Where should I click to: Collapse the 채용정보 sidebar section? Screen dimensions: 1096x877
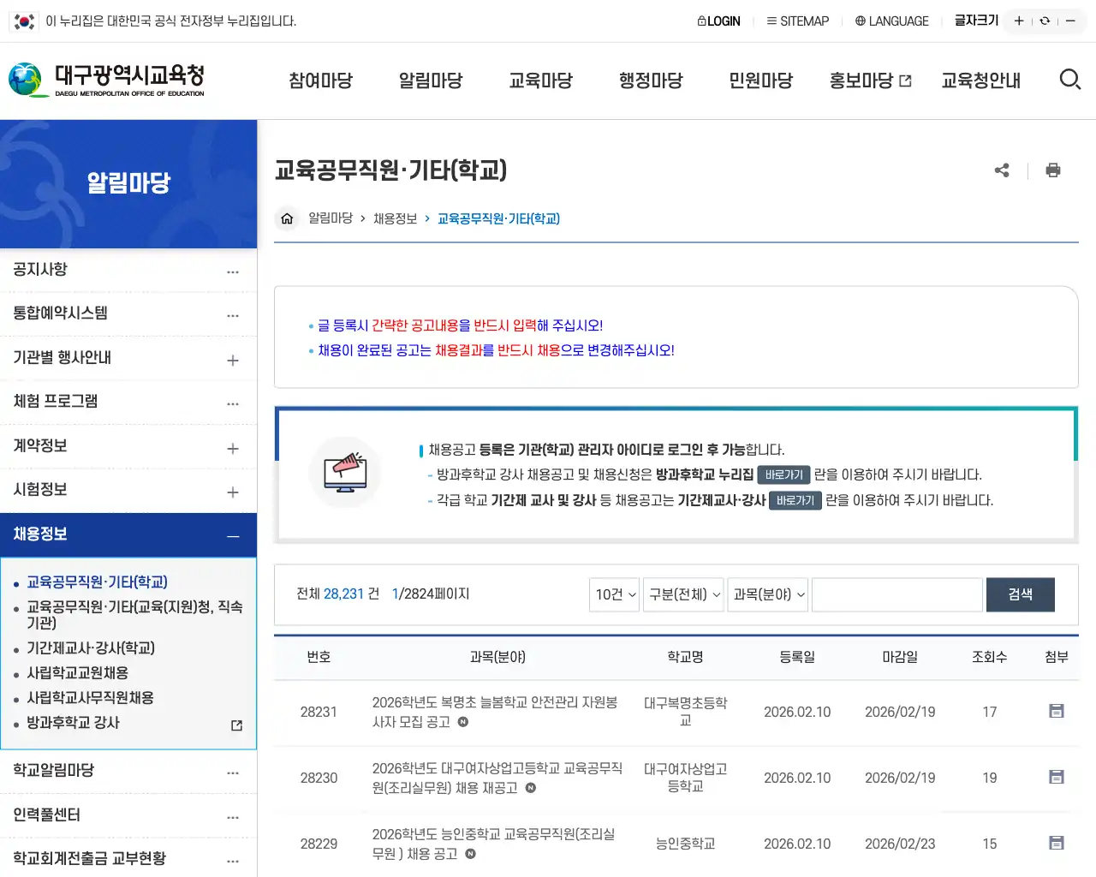coord(232,534)
